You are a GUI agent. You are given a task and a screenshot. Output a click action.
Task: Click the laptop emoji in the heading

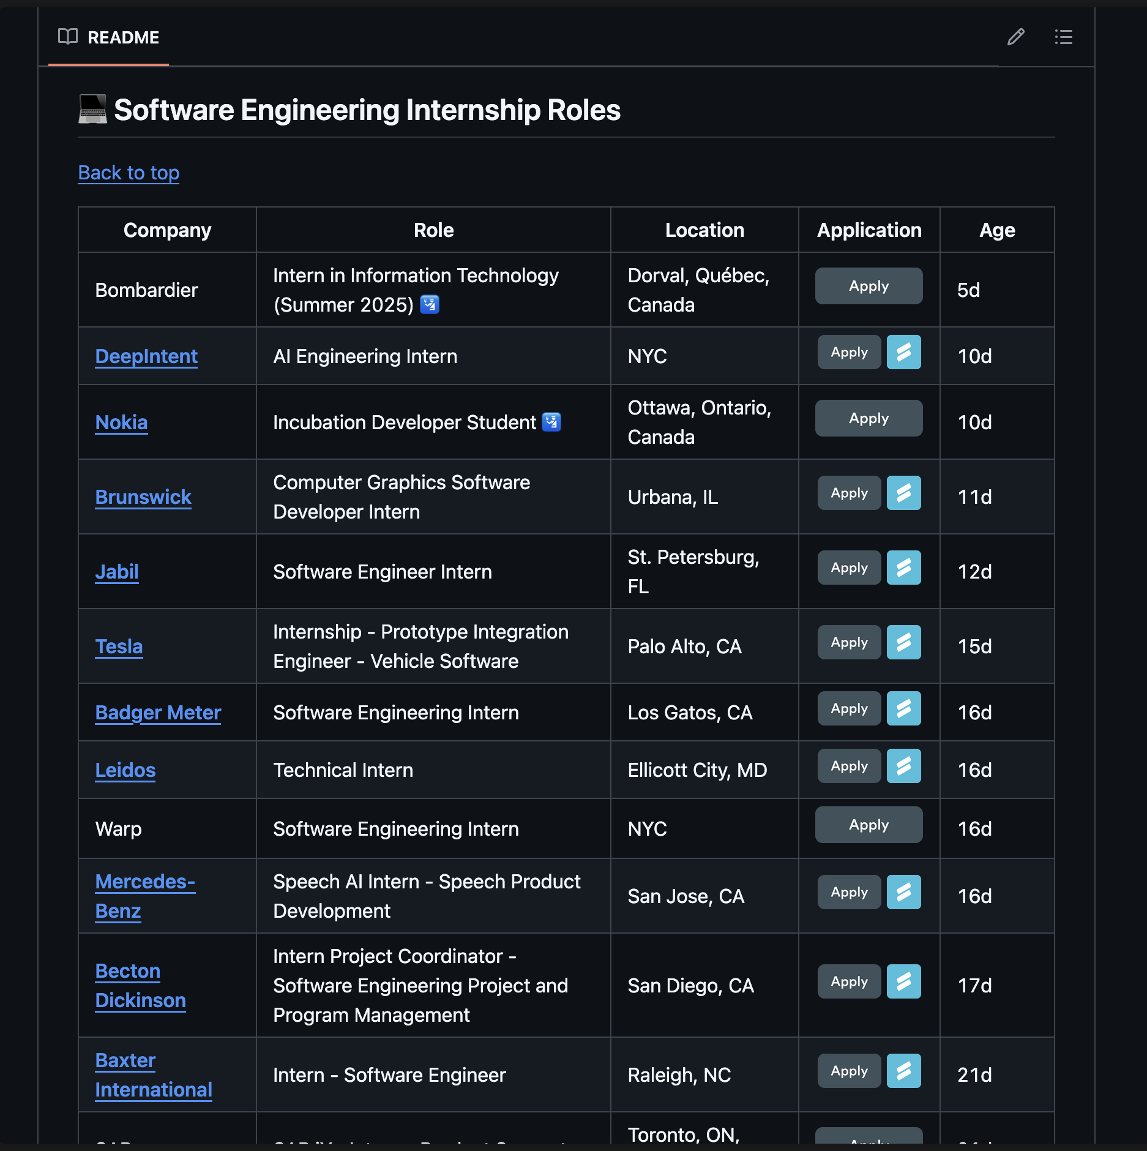(x=92, y=110)
